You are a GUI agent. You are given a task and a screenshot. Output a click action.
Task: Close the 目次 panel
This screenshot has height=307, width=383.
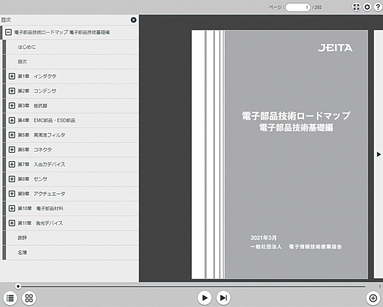click(x=134, y=20)
